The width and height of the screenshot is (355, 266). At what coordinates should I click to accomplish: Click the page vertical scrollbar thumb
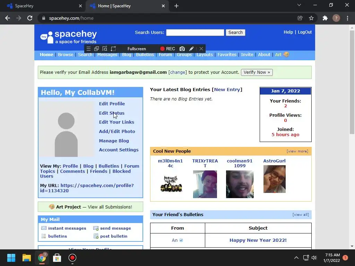point(352,82)
